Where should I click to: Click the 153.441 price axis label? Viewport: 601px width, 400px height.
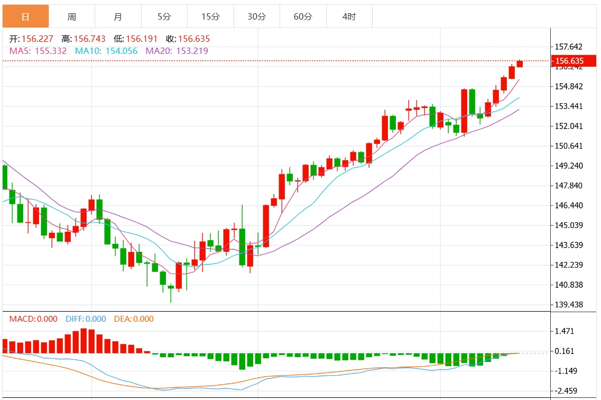tap(569, 106)
